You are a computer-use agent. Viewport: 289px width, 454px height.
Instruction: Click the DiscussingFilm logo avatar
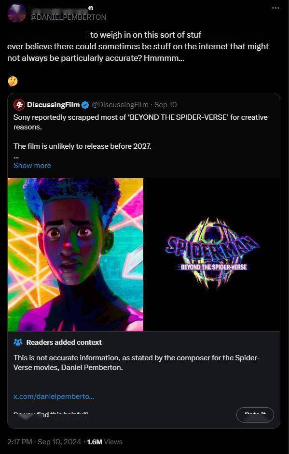coord(19,105)
